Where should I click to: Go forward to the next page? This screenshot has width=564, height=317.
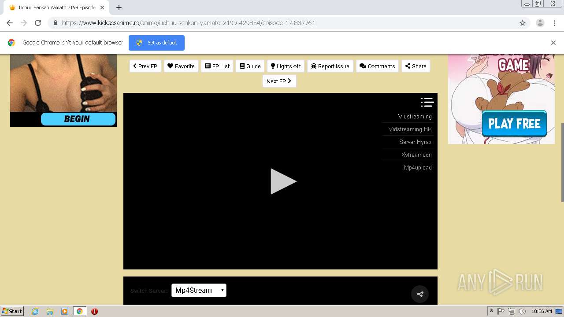click(x=24, y=23)
